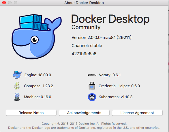Click the minimize window button
169x132 pixels.
point(10,3)
